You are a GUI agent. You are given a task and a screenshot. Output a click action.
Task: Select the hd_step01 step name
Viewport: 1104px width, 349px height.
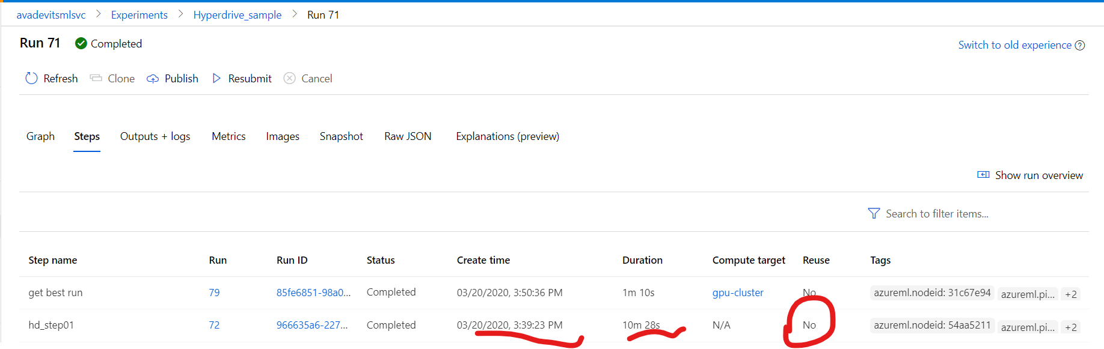coord(51,325)
